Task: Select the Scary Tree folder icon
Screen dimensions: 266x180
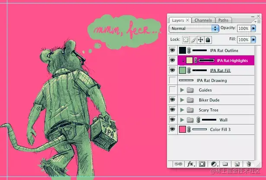Action: tap(190, 110)
